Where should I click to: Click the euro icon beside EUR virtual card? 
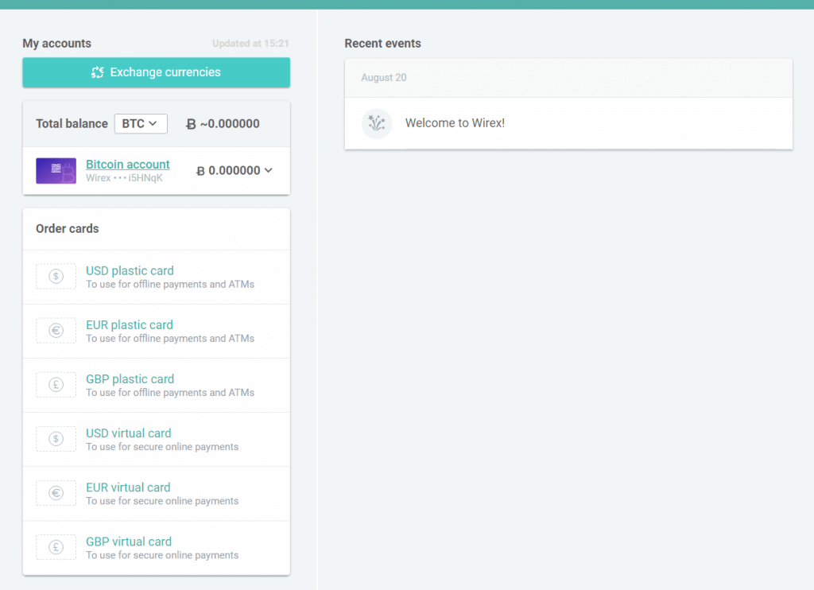point(56,493)
